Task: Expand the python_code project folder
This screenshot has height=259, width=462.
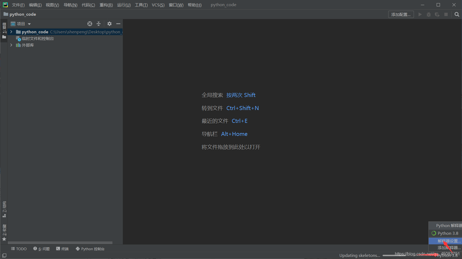Action: [11, 32]
